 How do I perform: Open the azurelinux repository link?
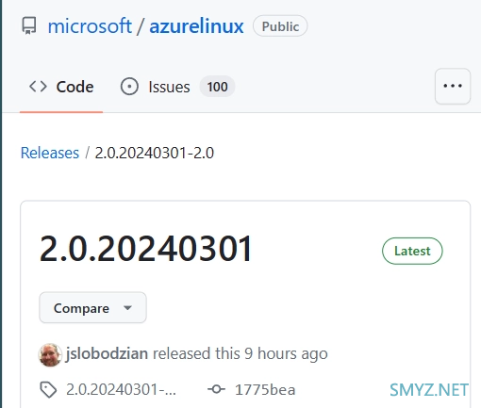tap(196, 26)
